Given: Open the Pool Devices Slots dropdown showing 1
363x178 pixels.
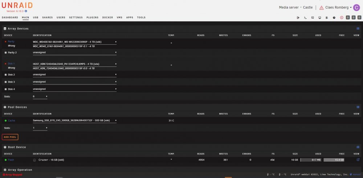Looking at the screenshot, I should click(40, 128).
